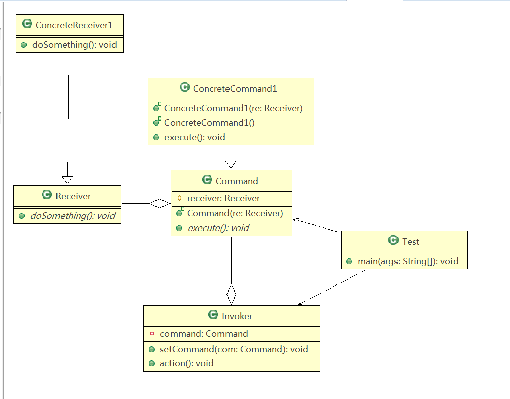Select the ConcreteCommand1 class title
The width and height of the screenshot is (510, 399).
[235, 89]
